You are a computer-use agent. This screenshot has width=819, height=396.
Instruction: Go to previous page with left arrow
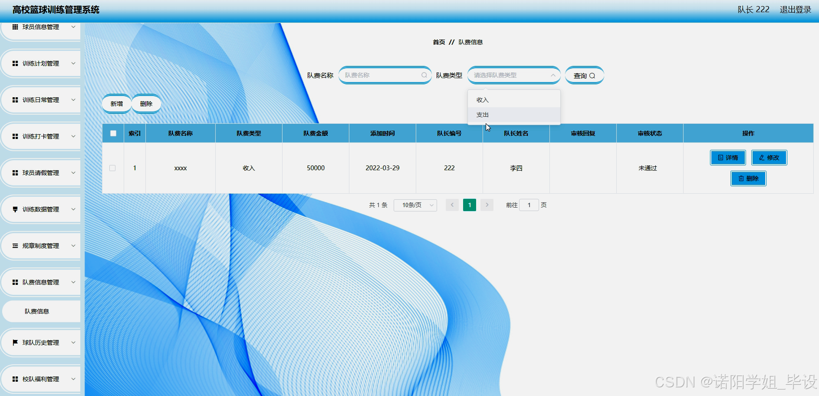pos(452,205)
